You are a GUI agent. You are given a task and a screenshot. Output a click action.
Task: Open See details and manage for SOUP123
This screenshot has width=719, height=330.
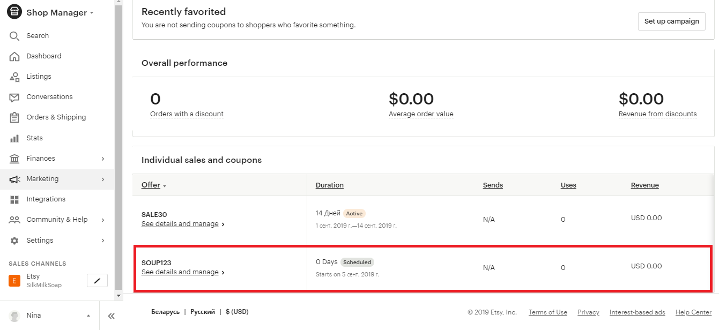(180, 272)
